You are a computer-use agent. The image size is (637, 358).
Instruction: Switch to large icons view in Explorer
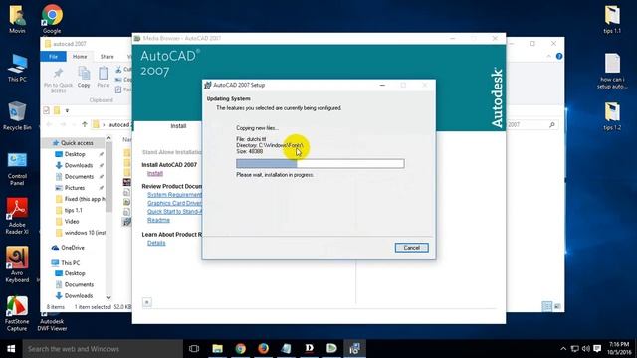557,306
